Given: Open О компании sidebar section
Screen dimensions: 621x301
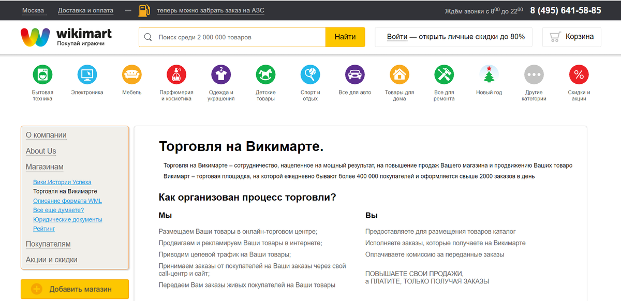Looking at the screenshot, I should tap(46, 135).
